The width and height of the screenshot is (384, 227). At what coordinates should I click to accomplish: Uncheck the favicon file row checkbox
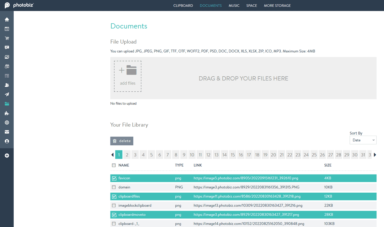[x=114, y=178]
